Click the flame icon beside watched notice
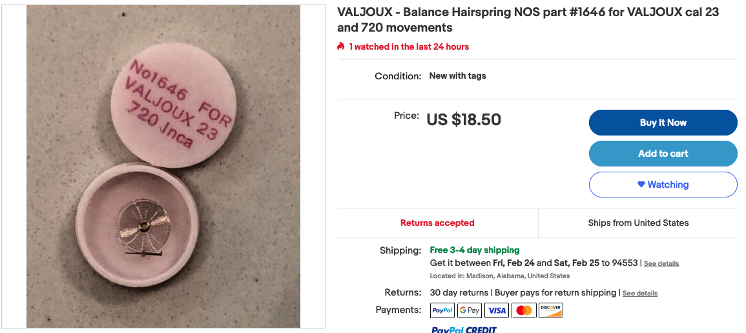The width and height of the screenshot is (746, 333). [340, 46]
